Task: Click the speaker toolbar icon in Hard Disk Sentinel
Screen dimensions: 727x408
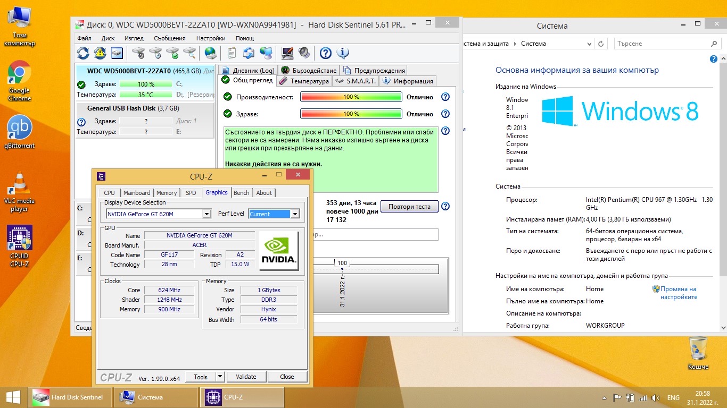Action: [304, 53]
